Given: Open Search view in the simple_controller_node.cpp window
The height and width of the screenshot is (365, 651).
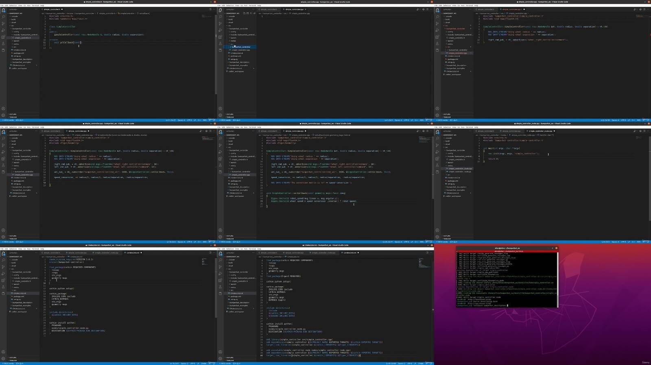Looking at the screenshot, I should coord(437,138).
